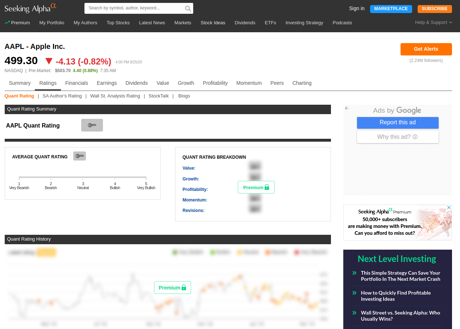Switch to the Momentum tab

click(249, 83)
